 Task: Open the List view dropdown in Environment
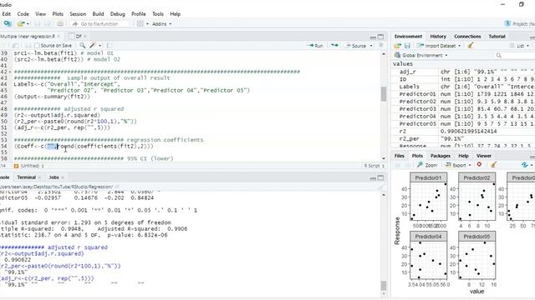tap(520, 46)
